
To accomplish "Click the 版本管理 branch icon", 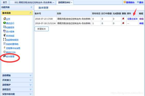I will pyautogui.click(x=4, y=56).
